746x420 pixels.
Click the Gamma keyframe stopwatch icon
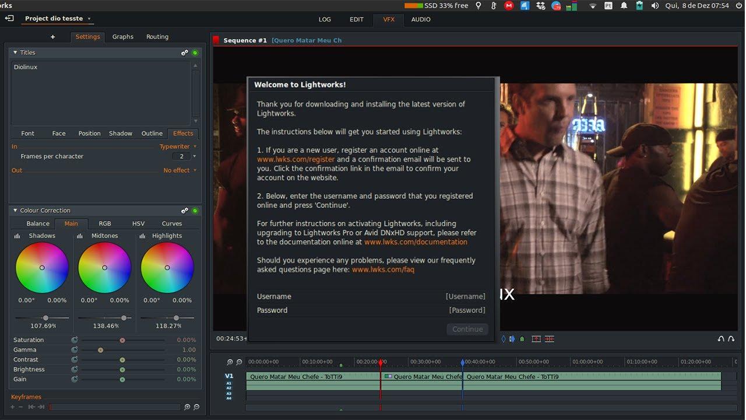[75, 350]
